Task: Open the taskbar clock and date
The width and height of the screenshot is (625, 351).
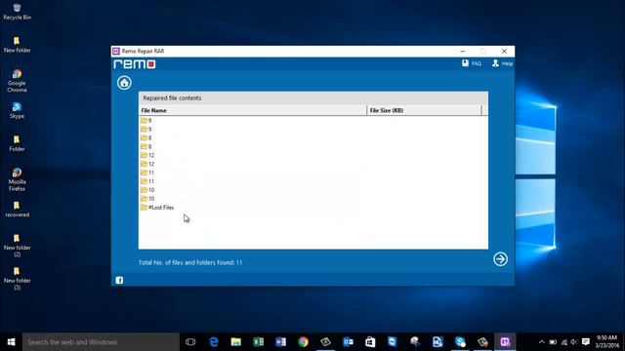Action: (x=607, y=342)
